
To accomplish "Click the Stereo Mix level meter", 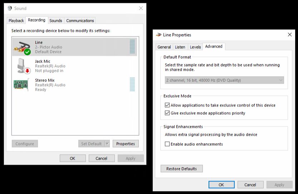I will click(132, 85).
